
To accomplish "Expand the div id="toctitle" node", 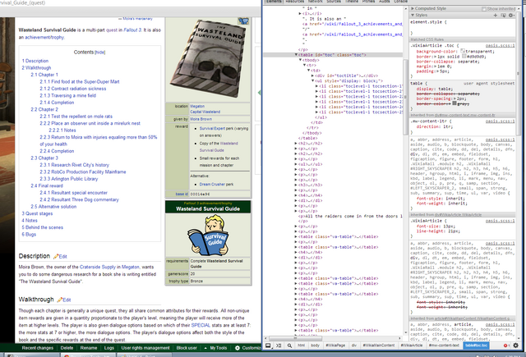I will coord(312,76).
